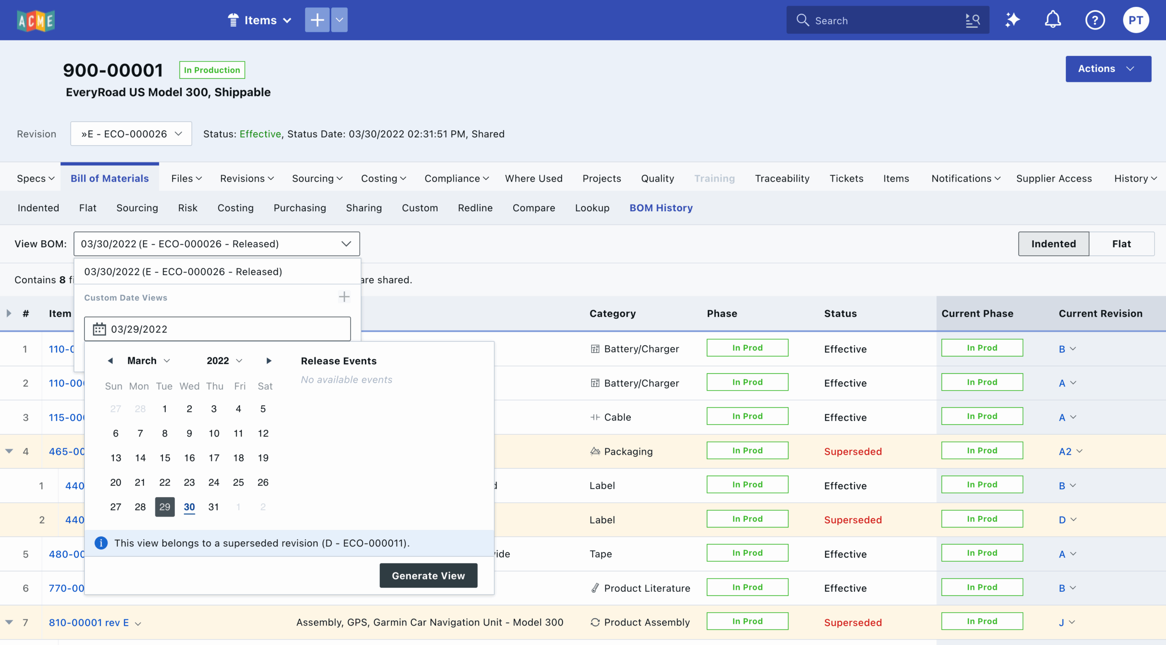Switch BOM layout to Flat
The image size is (1166, 645).
[1121, 244]
